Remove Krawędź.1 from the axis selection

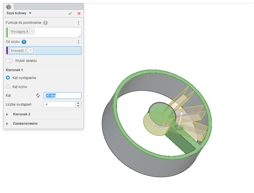31,50
